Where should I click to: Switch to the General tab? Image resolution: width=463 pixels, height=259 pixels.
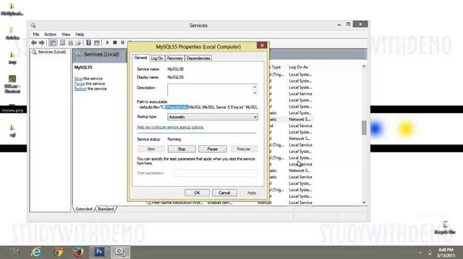pyautogui.click(x=141, y=58)
